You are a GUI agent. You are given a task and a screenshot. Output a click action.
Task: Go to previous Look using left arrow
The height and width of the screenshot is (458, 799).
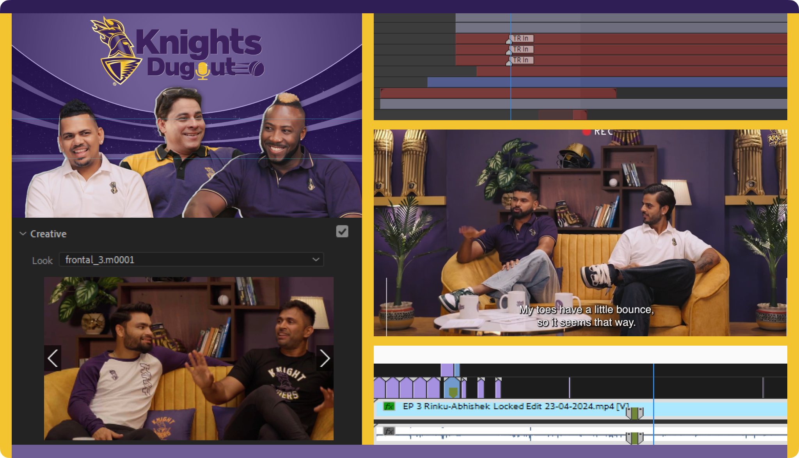point(53,358)
